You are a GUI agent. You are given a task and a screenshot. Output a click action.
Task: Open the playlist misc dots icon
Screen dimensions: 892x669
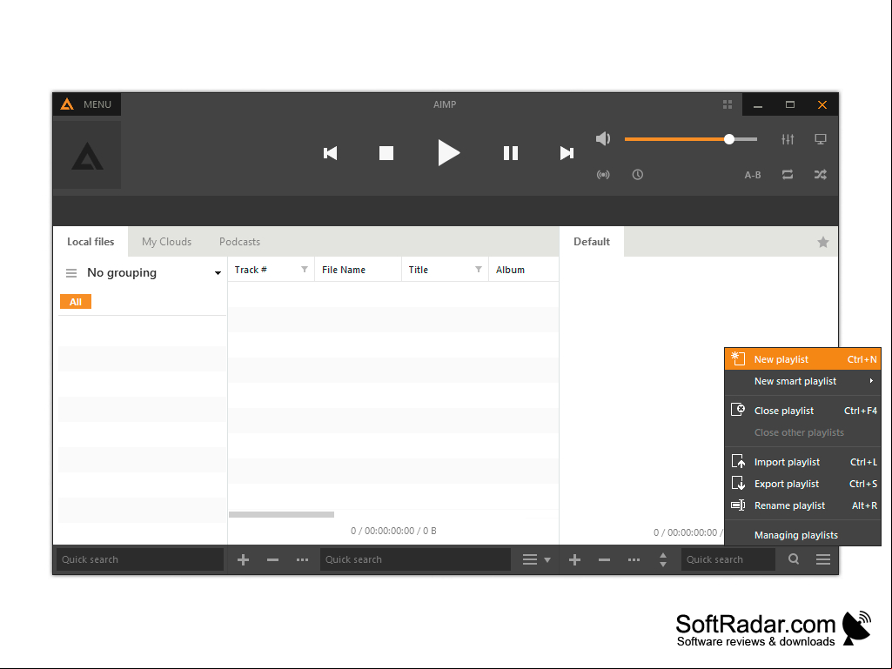point(634,559)
